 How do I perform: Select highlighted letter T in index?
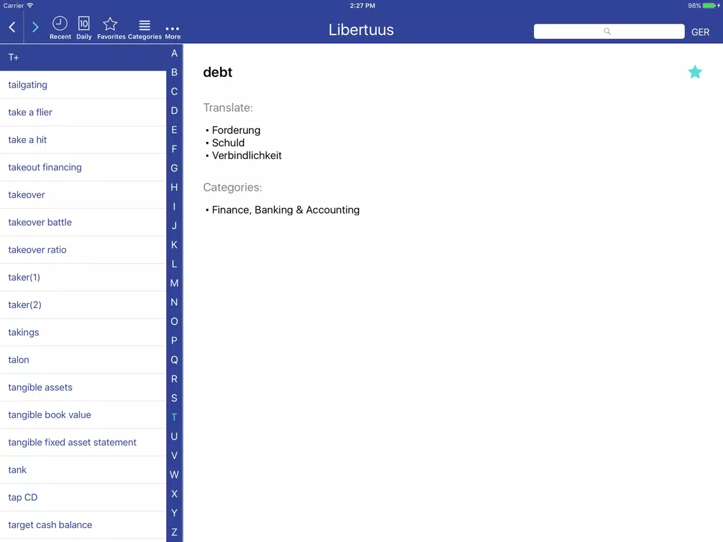point(174,417)
